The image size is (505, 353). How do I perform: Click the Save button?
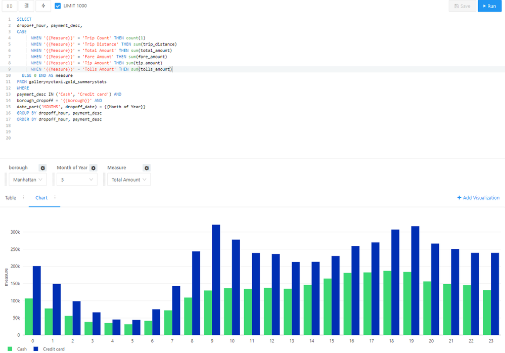click(462, 6)
